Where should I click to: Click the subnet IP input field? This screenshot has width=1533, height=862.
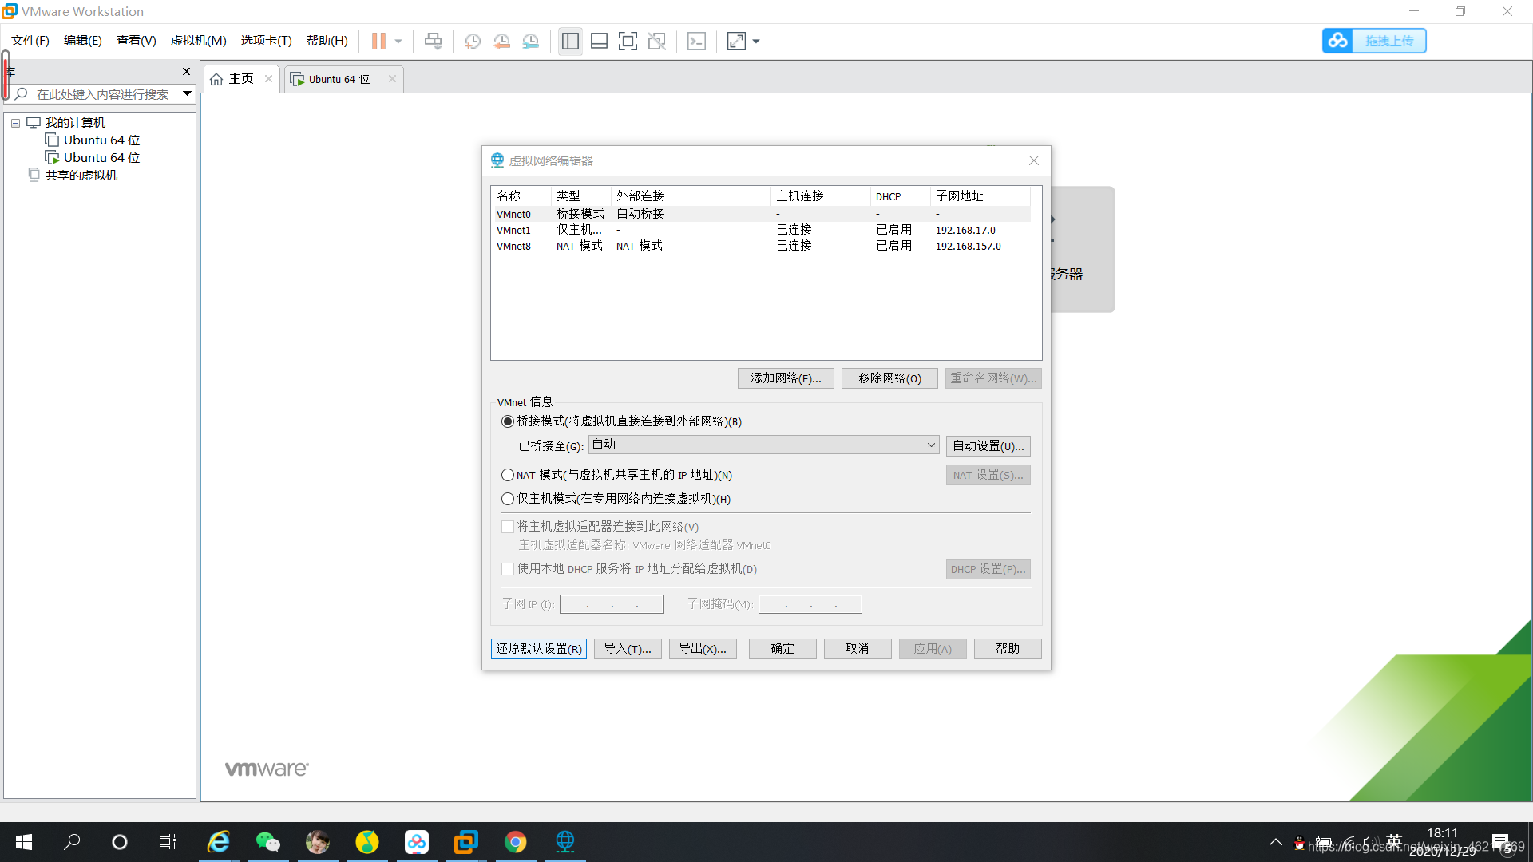[x=611, y=603]
